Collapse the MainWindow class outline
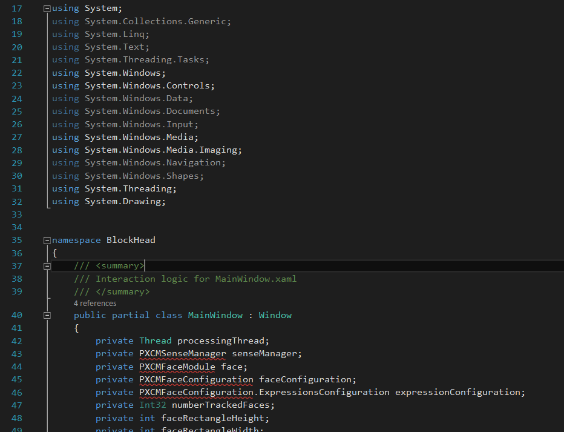This screenshot has width=564, height=432. coord(47,316)
